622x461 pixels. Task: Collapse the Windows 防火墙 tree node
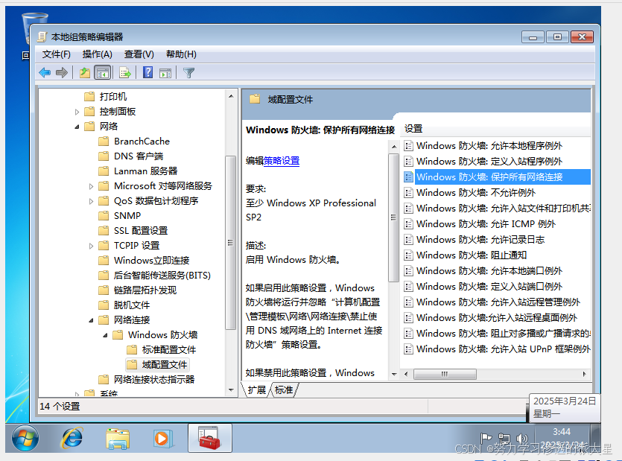tap(106, 335)
